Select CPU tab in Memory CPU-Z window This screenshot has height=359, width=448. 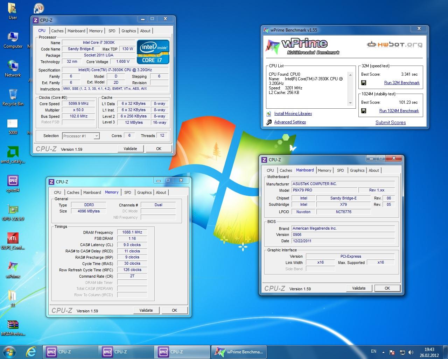click(58, 192)
